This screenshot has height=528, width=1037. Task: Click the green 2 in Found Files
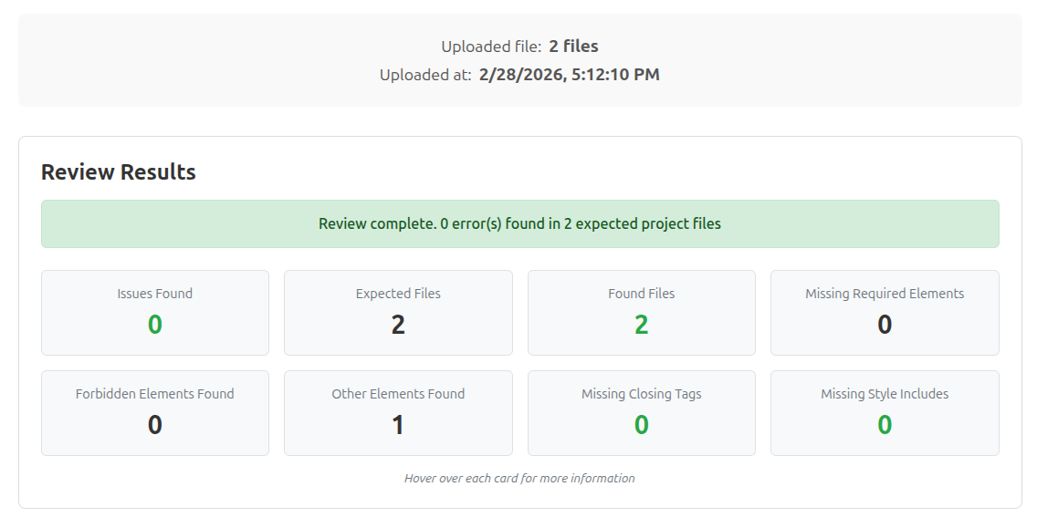click(641, 326)
